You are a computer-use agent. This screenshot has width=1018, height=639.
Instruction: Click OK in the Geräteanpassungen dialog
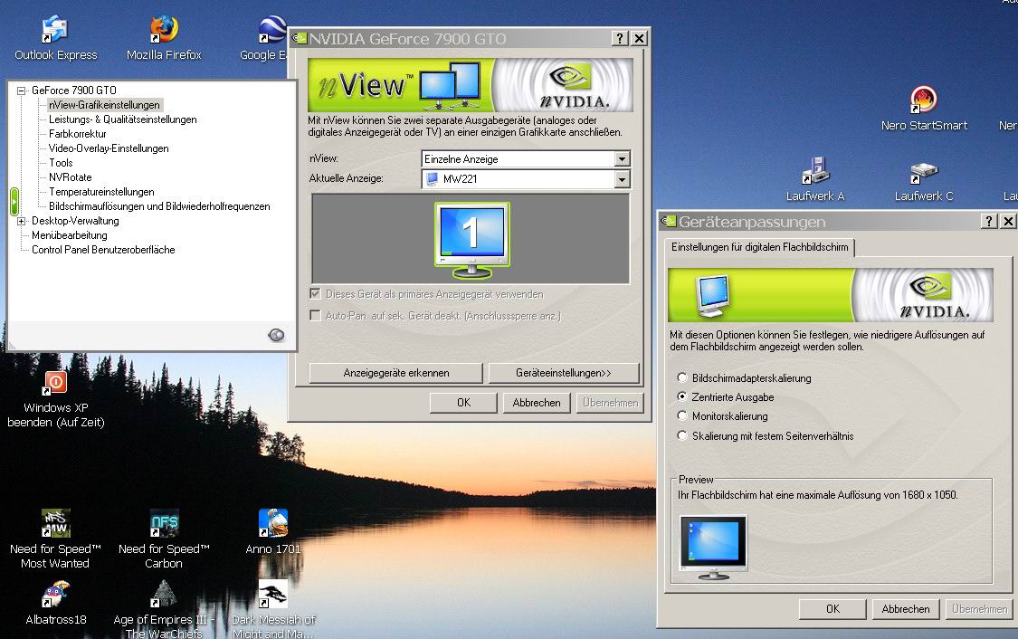tap(833, 609)
